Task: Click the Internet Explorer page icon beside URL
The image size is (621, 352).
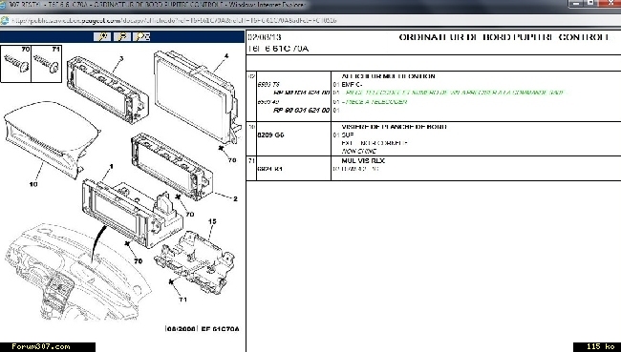Action: [5, 21]
